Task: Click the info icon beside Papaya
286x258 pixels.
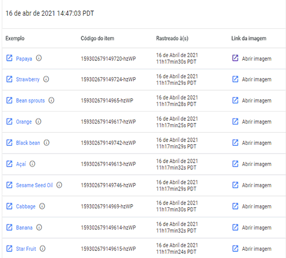Action: coord(39,58)
